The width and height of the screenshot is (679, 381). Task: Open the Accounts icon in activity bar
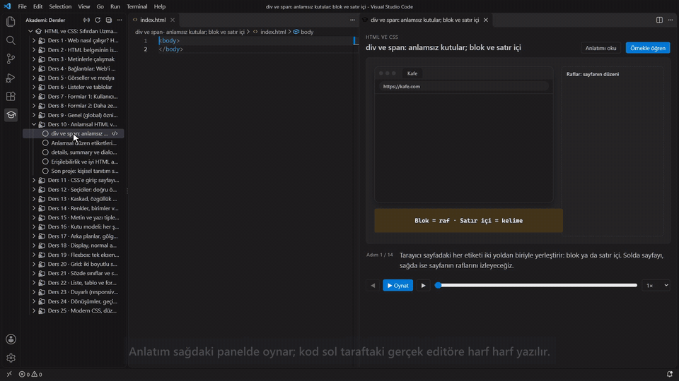11,339
